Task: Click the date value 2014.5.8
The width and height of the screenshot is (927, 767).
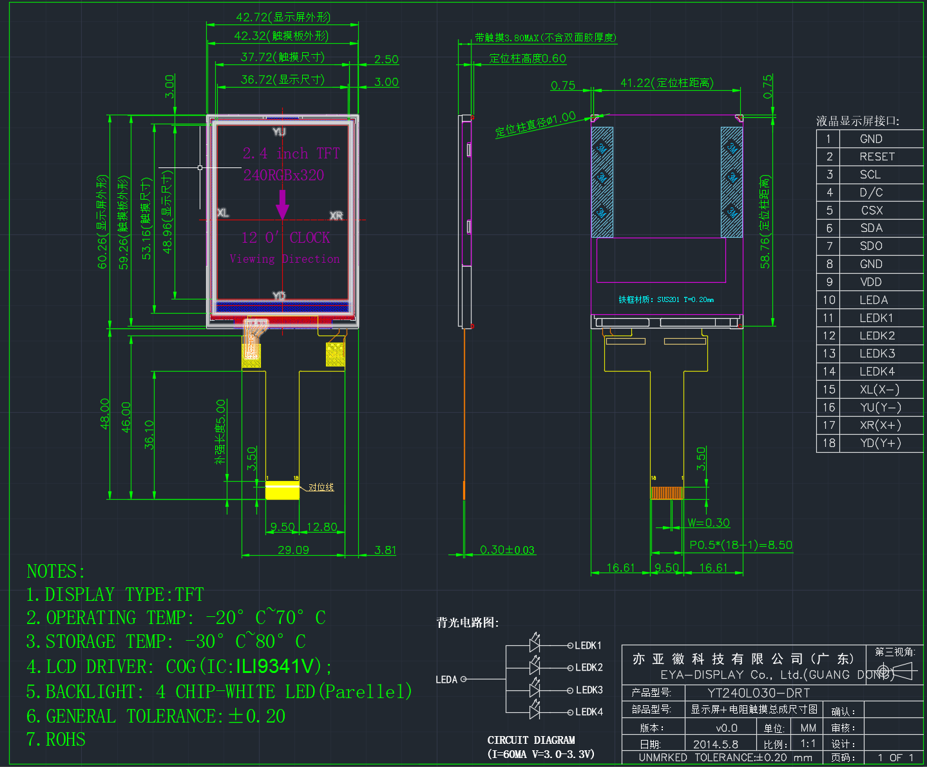Action: point(715,744)
